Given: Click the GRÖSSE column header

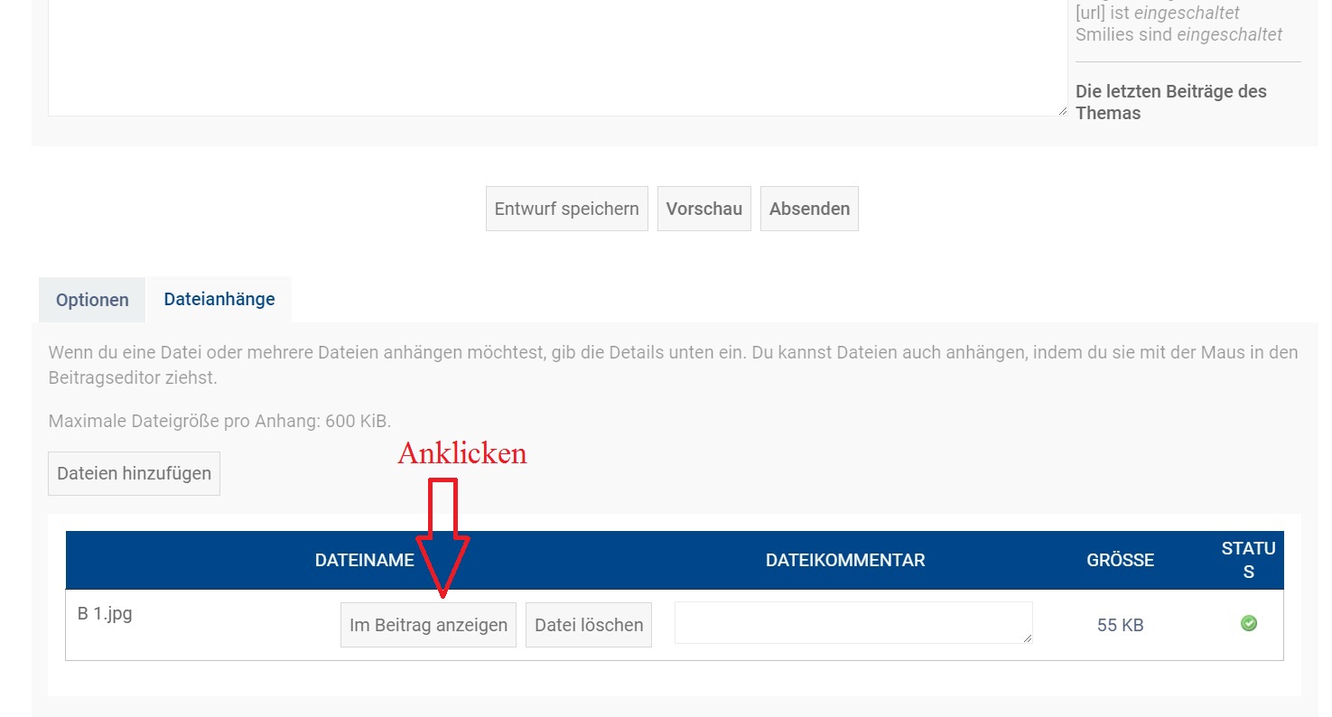Looking at the screenshot, I should click(1120, 560).
